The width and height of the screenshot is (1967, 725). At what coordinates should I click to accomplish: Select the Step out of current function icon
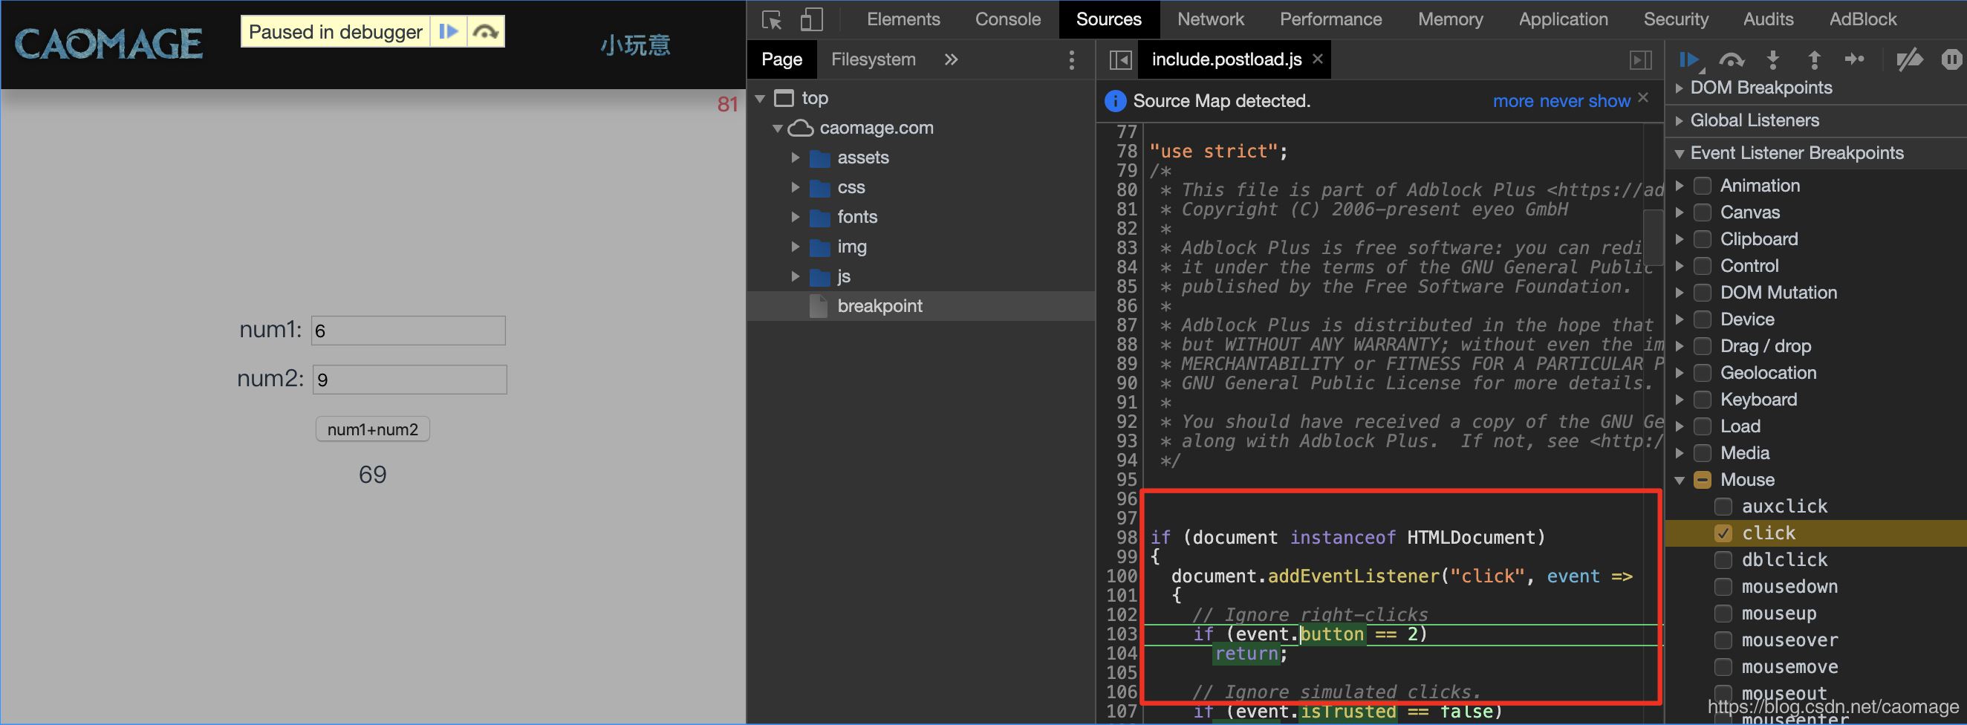click(1815, 59)
